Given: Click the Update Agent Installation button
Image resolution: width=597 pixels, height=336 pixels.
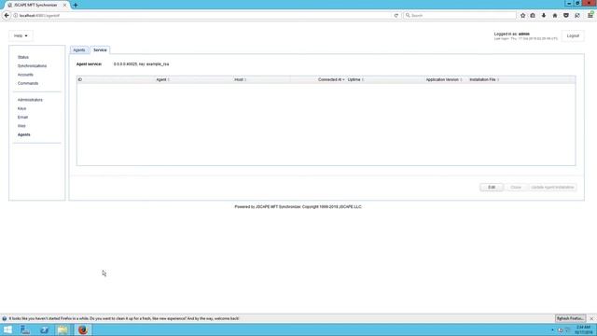Looking at the screenshot, I should pos(552,188).
